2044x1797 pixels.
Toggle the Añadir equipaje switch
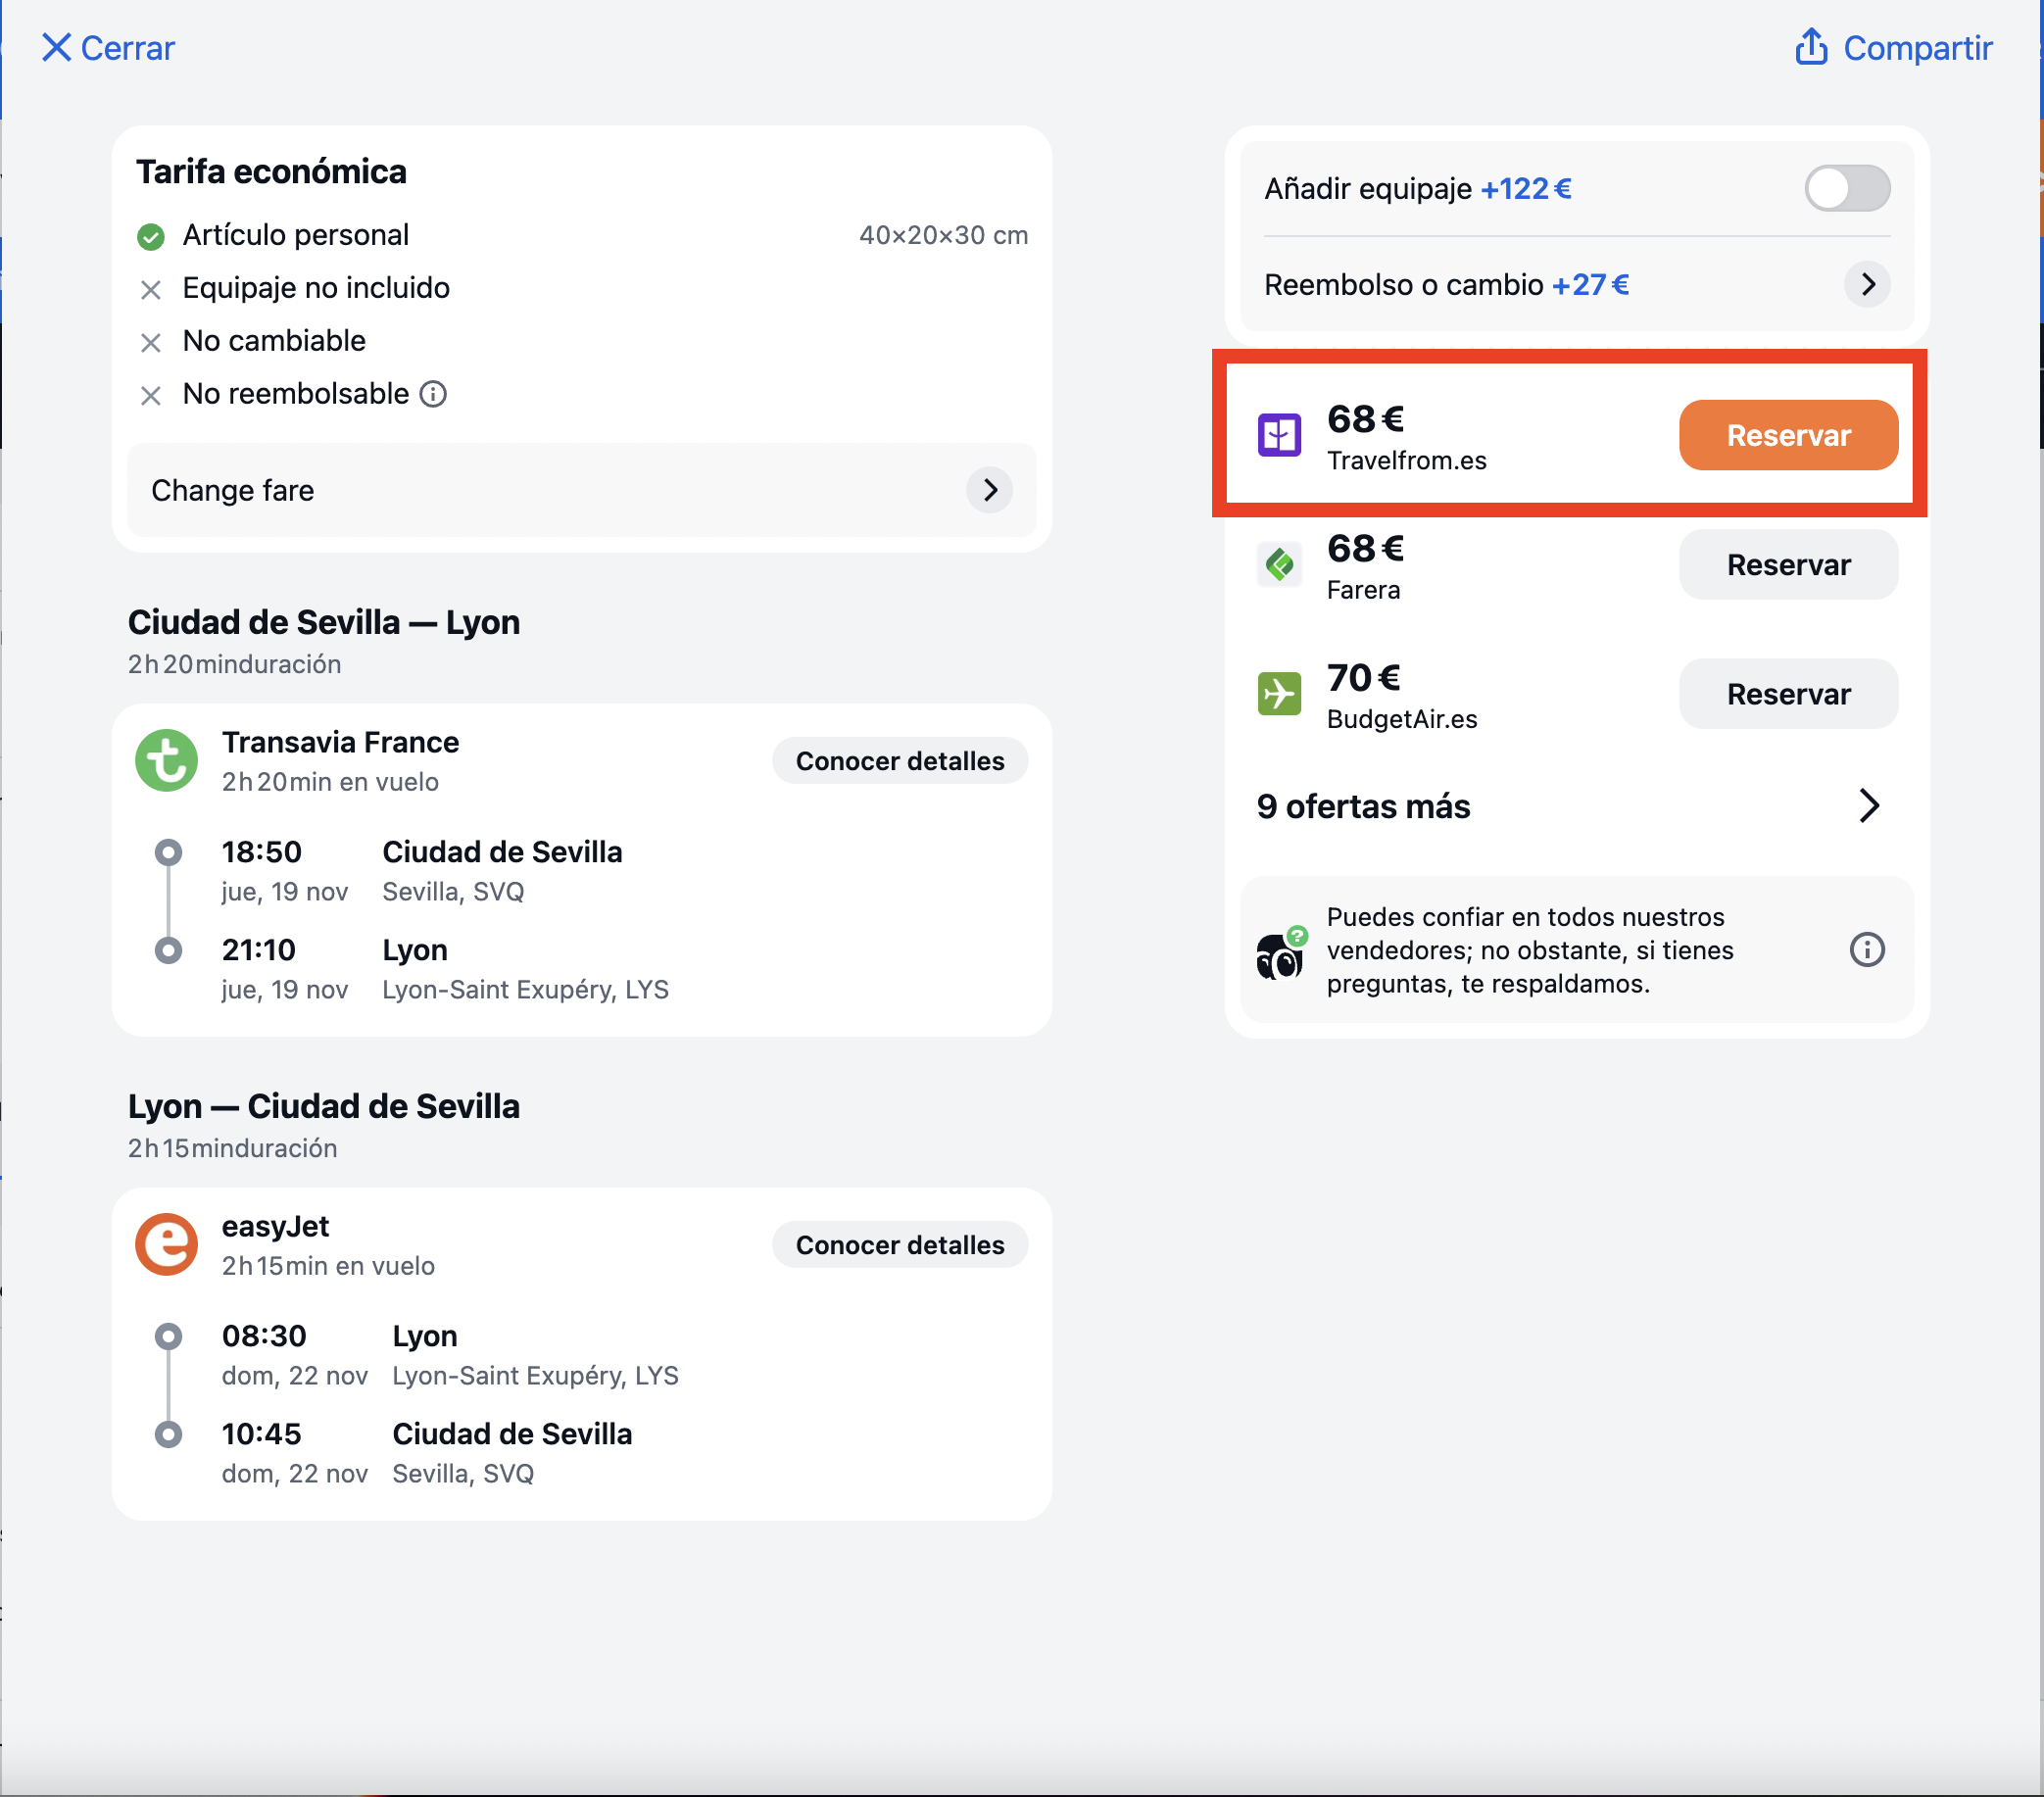(1846, 188)
